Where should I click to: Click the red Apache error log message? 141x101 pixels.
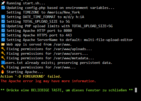click(x=48, y=81)
